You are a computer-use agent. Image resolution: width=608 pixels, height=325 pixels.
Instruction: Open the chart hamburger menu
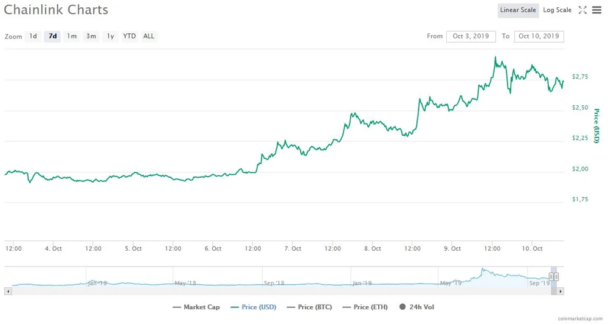coord(597,10)
